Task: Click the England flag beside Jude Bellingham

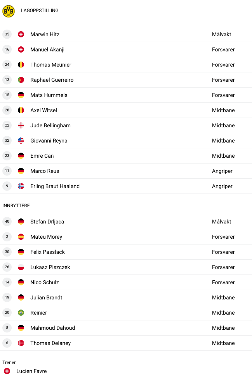Action: (x=21, y=125)
